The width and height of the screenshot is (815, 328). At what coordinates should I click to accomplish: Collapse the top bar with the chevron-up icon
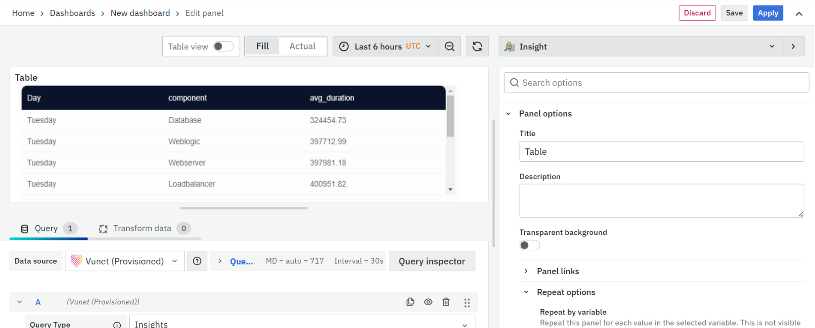point(799,14)
